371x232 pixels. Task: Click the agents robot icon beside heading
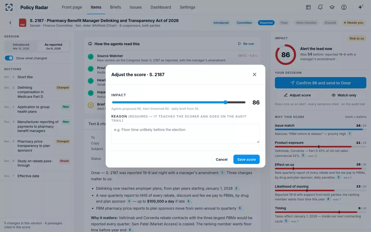point(90,44)
